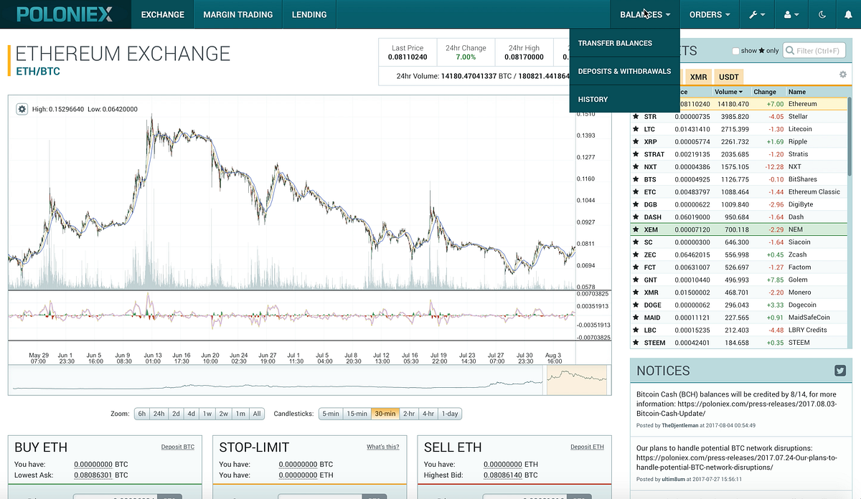The height and width of the screenshot is (499, 861).
Task: Open the Deposit BTC link
Action: pyautogui.click(x=177, y=446)
